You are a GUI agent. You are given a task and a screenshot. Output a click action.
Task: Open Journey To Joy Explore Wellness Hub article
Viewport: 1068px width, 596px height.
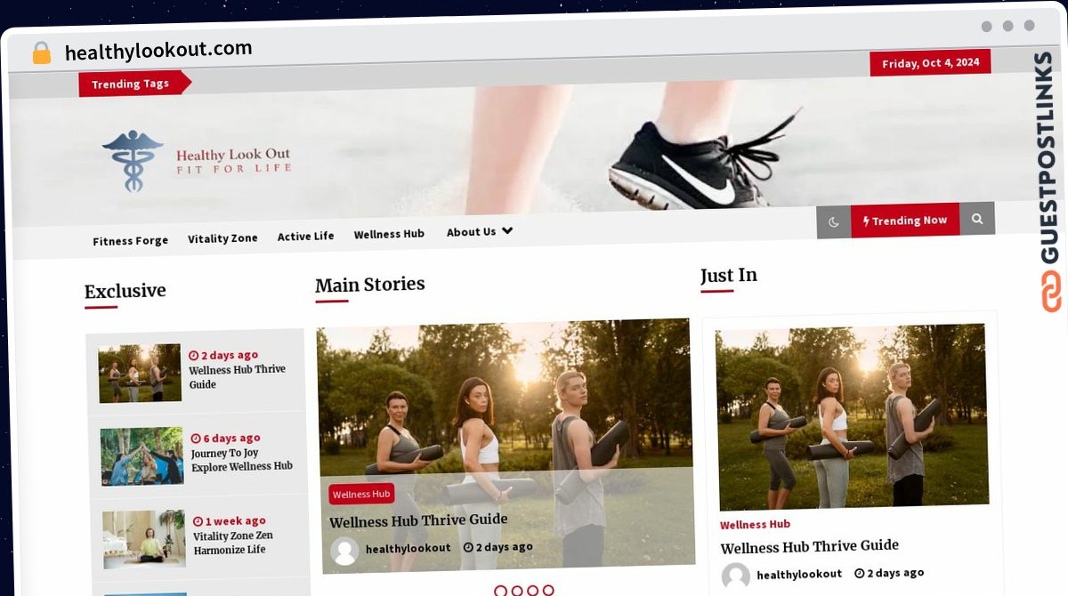(x=242, y=460)
